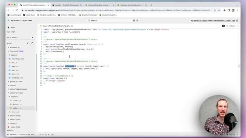Viewport: 246px width, 138px height.
Task: Bookmark this page with star icon
Action: (x=219, y=10)
